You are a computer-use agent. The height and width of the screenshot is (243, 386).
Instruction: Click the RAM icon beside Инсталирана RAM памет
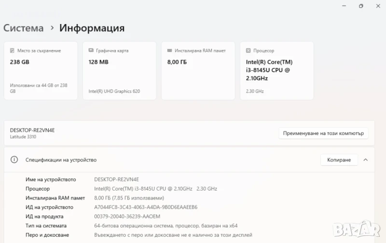click(169, 51)
